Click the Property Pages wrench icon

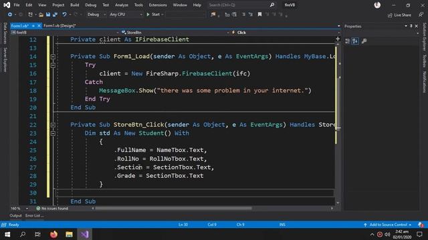[x=364, y=41]
